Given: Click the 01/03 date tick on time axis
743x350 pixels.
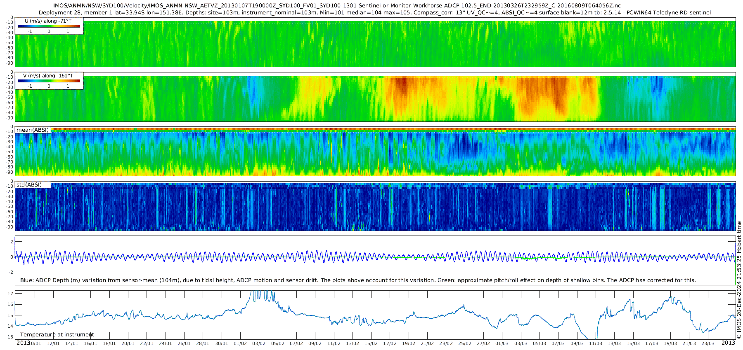Looking at the screenshot, I should 502,343.
